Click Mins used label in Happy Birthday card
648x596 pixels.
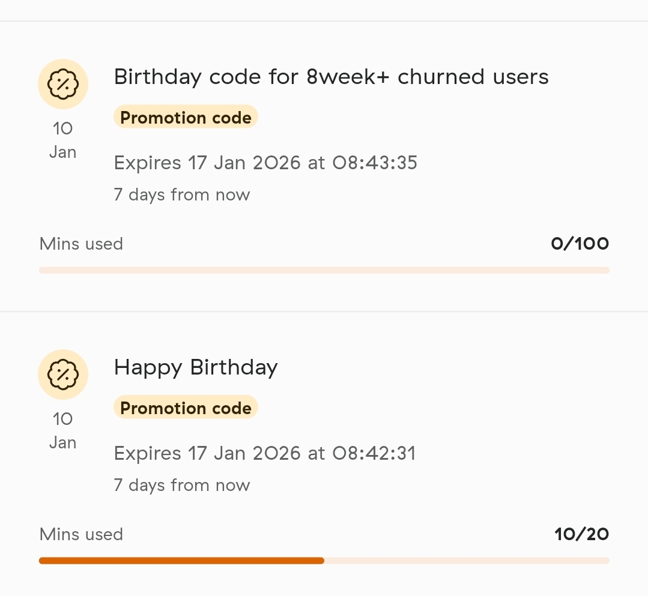[81, 534]
